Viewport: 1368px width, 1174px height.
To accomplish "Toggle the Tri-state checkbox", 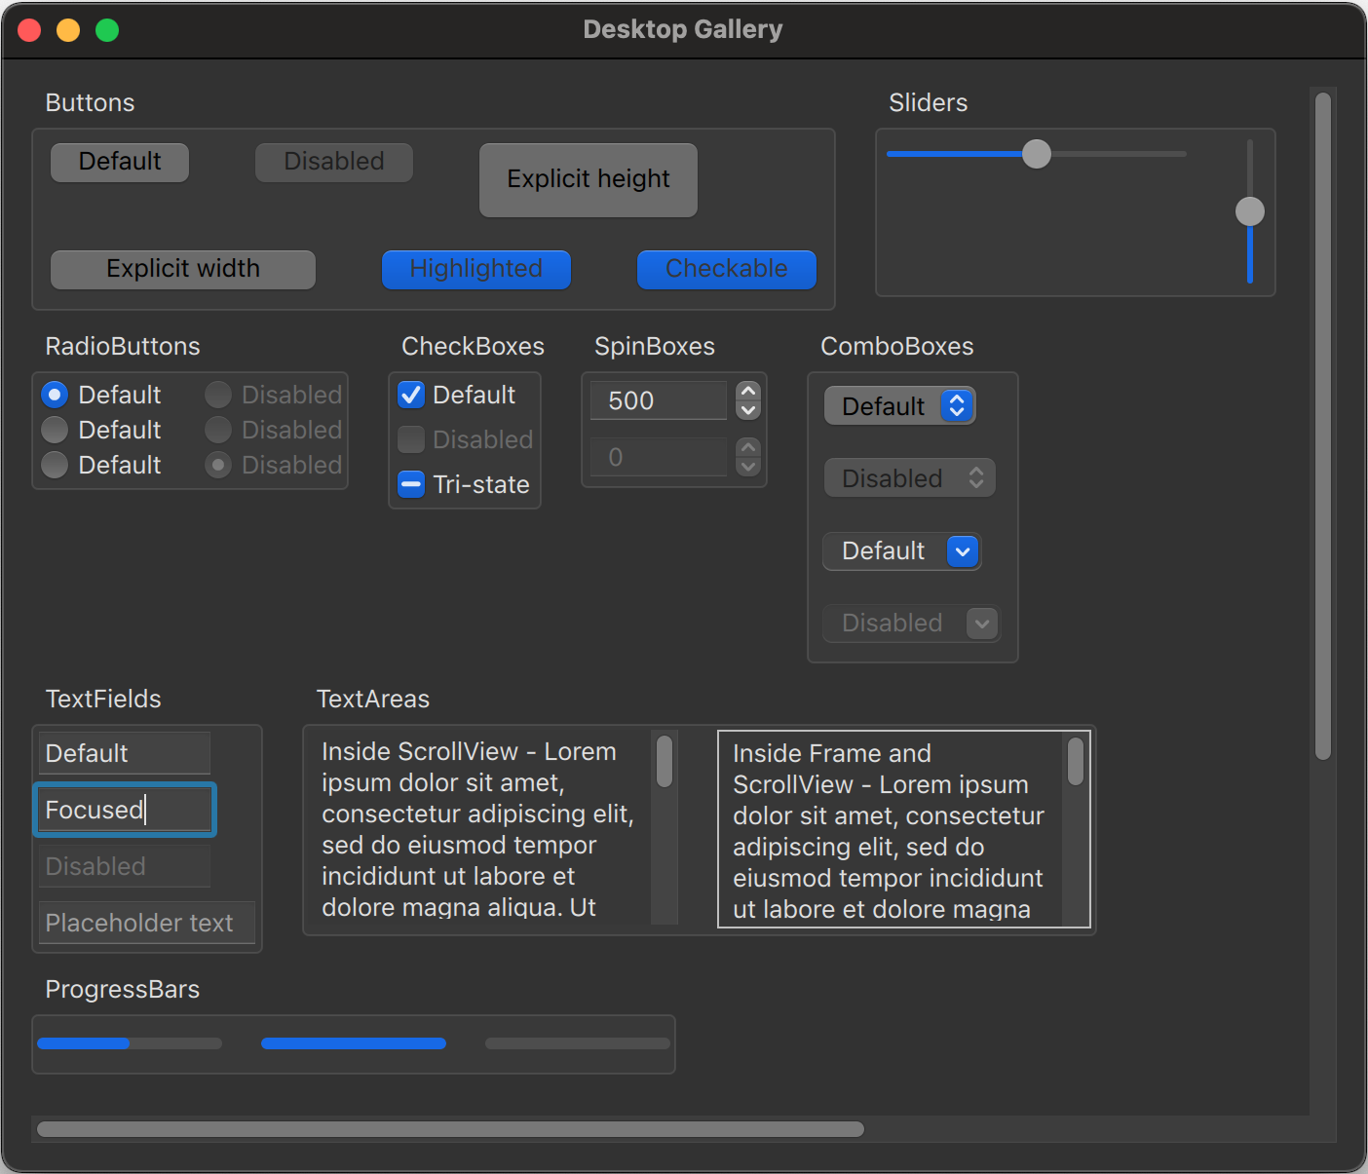I will tap(411, 484).
